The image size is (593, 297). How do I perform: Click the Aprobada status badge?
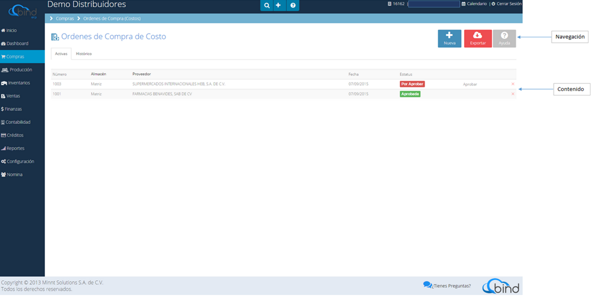[x=410, y=94]
